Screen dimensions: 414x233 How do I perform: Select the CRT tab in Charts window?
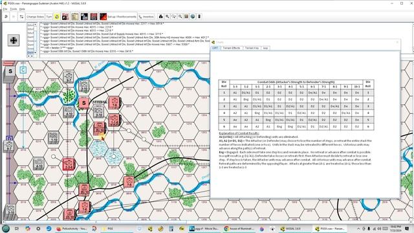(215, 48)
